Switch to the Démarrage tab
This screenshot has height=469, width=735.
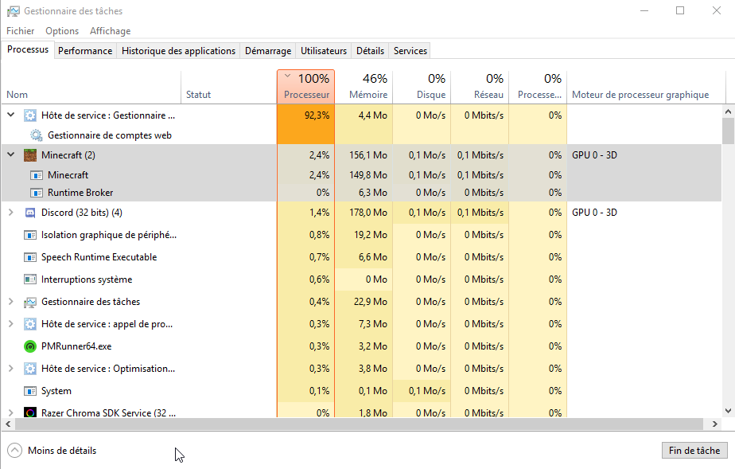pos(267,51)
